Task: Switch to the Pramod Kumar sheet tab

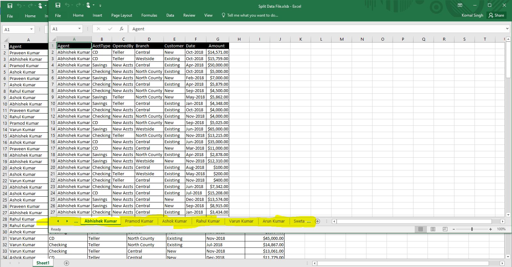Action: tap(139, 221)
